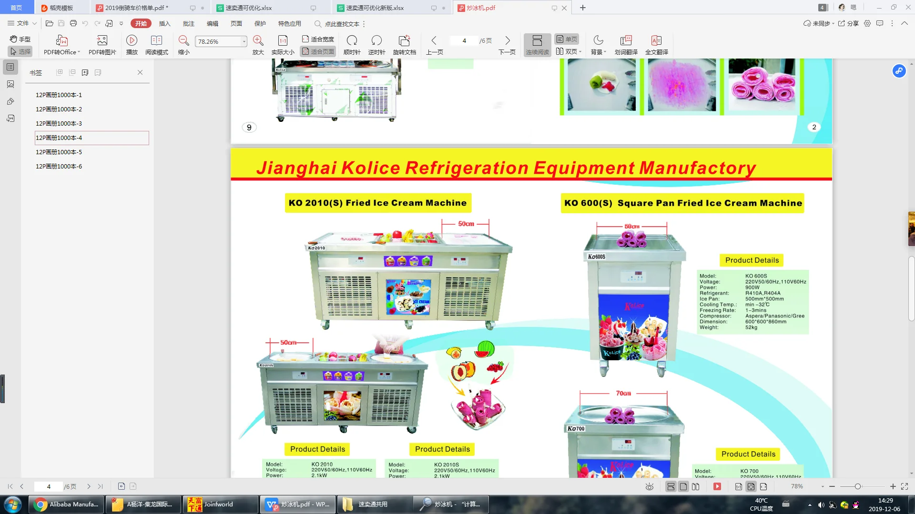
Task: Open zoom percentage dropdown 78.26%
Action: (x=244, y=41)
